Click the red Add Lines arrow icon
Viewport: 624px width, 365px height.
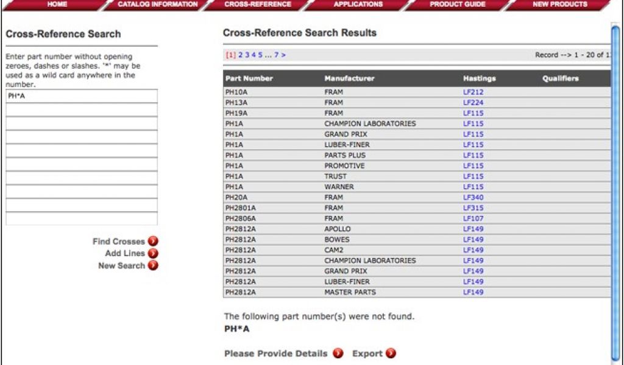click(x=153, y=254)
